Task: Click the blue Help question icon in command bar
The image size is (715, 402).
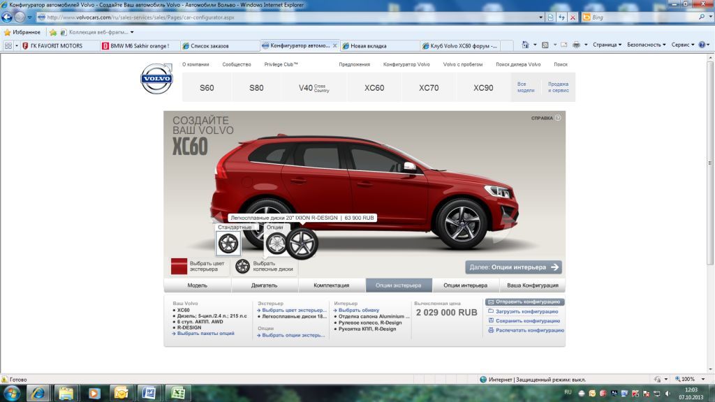Action: pyautogui.click(x=702, y=45)
